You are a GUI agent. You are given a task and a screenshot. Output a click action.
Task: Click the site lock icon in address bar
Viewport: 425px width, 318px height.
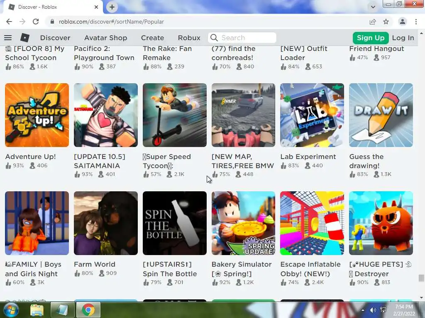point(52,22)
